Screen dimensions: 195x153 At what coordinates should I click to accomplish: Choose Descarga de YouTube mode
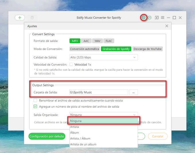148,49
